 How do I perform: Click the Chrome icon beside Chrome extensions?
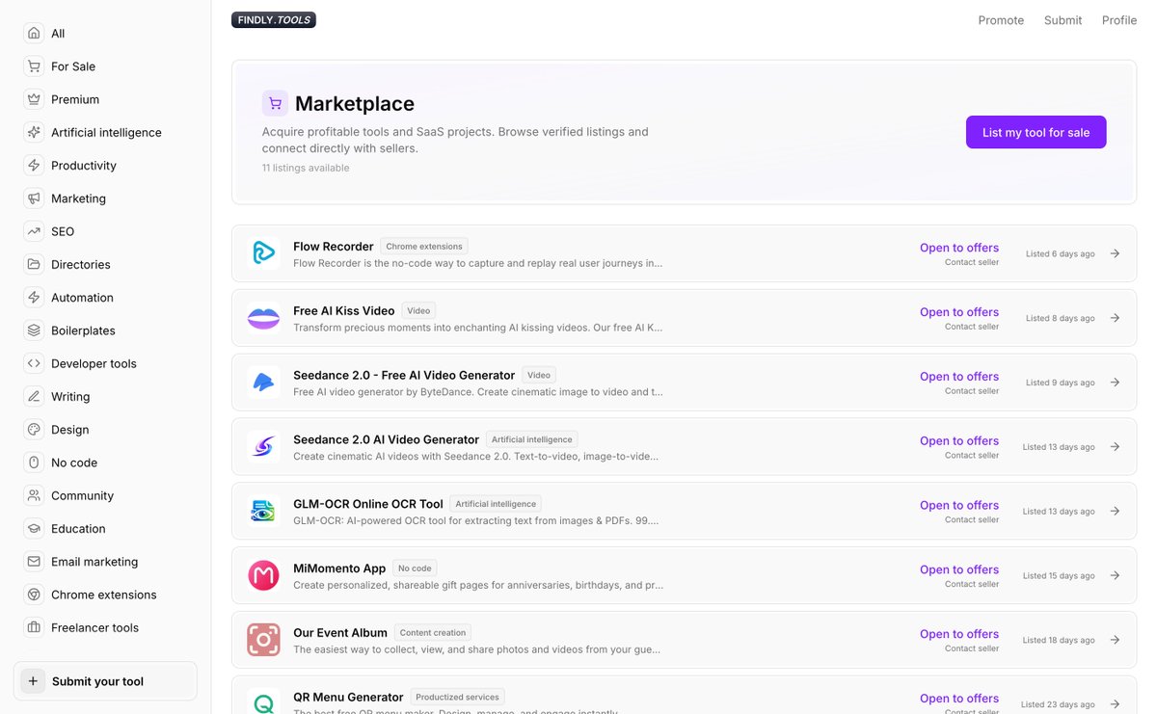pyautogui.click(x=34, y=595)
